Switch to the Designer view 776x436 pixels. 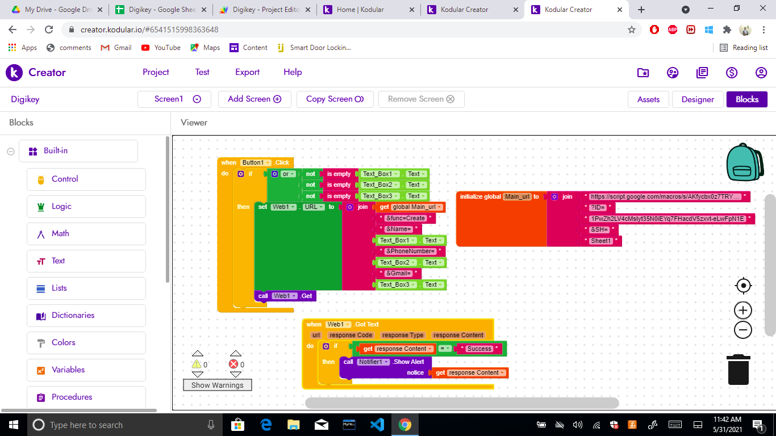698,99
